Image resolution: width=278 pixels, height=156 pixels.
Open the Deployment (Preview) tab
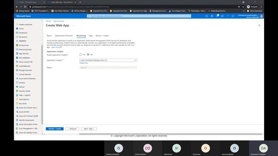[x=64, y=36]
